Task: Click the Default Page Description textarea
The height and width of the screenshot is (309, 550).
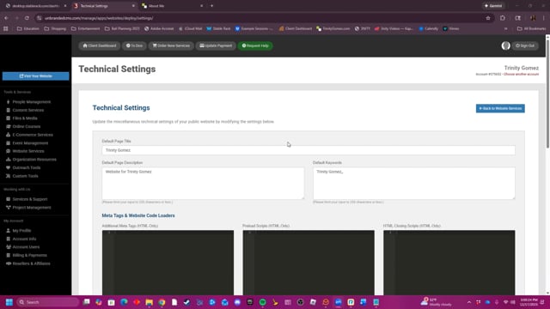Action: click(203, 183)
